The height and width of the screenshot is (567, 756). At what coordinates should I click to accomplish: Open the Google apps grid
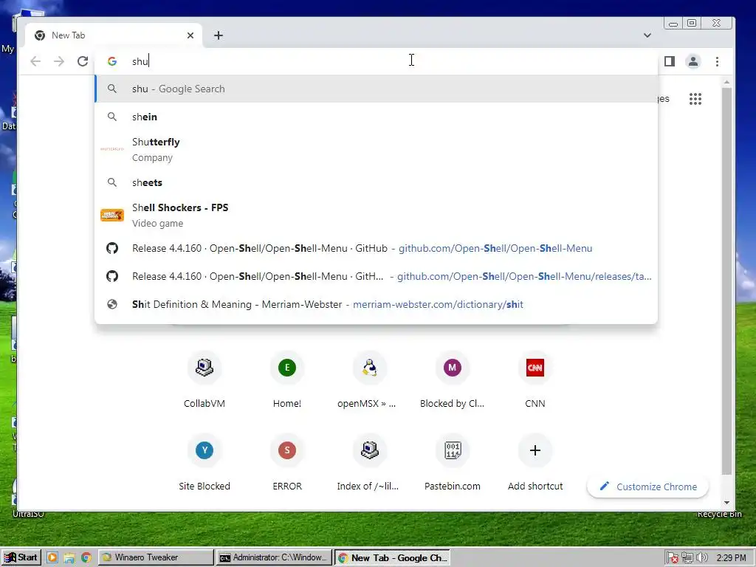(695, 99)
